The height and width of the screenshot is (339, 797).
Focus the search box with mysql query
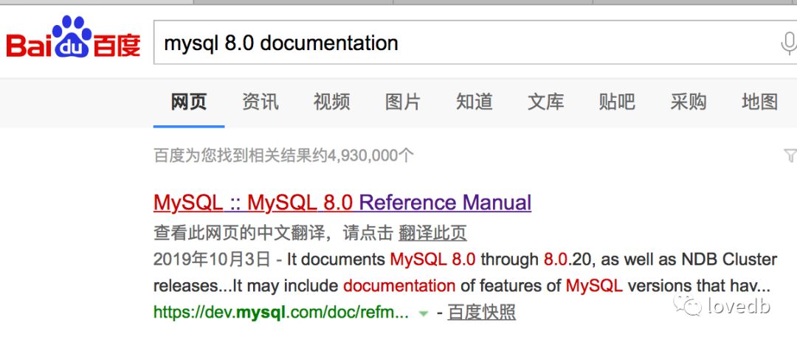click(475, 43)
